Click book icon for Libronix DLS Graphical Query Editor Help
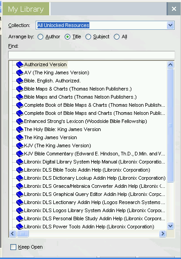Image resolution: width=181 pixels, height=259 pixels. tap(20, 194)
